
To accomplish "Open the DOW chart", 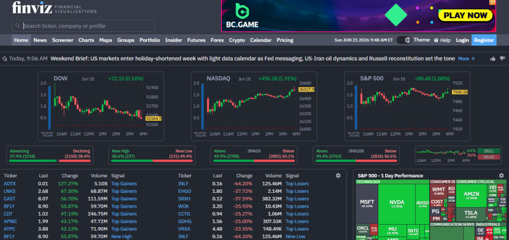I will 101,106.
